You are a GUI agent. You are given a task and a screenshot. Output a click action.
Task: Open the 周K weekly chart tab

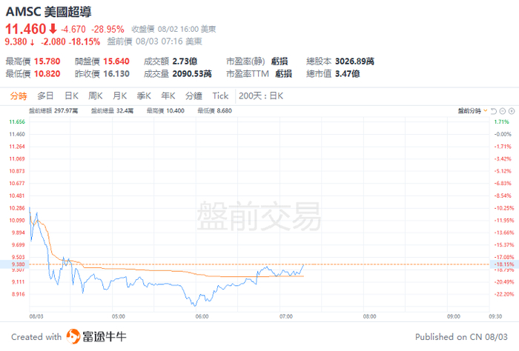(96, 96)
